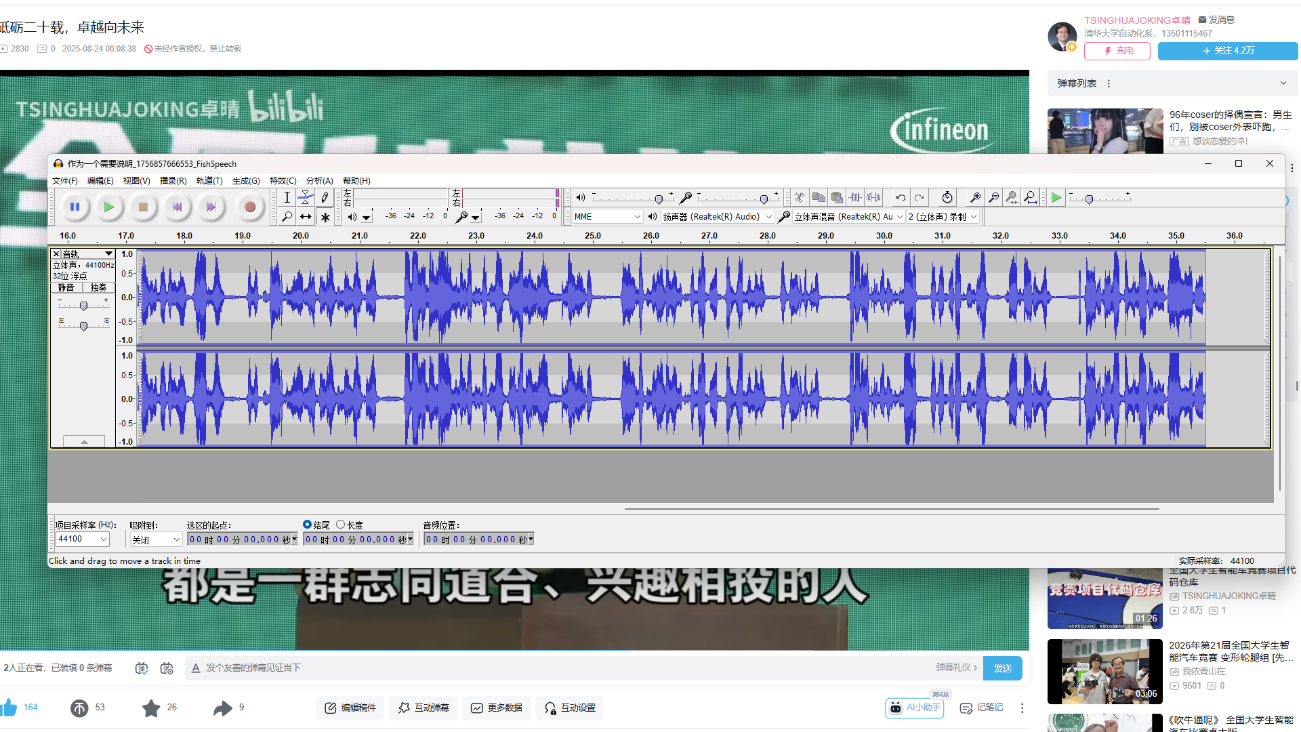This screenshot has height=732, width=1301.
Task: Enable solo with the 独奏 button
Action: (x=98, y=287)
